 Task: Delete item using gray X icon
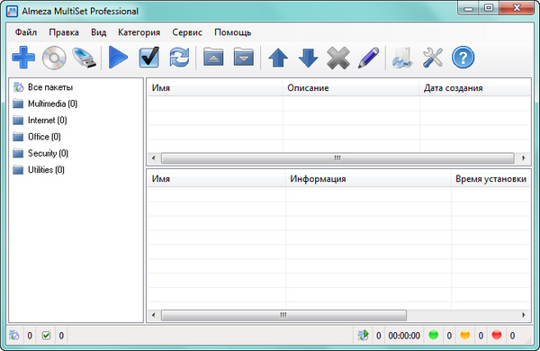(x=338, y=58)
